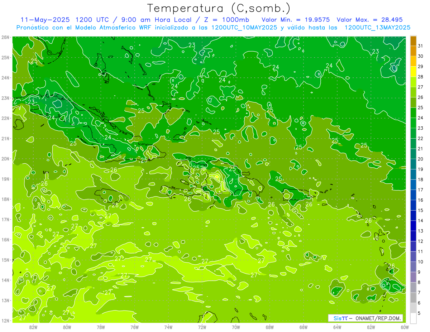Click the '68W' longitude axis label
This screenshot has height=332, width=430.
(x=269, y=327)
